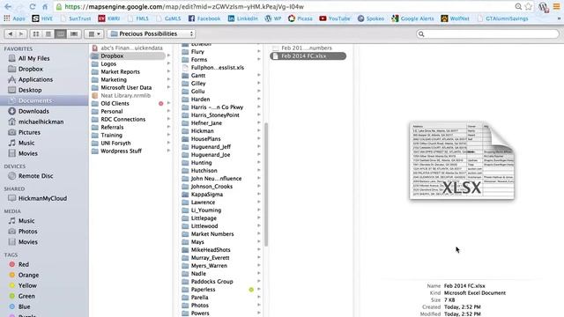The image size is (564, 317).
Task: Expand the Gantt folder arrow
Action: pyautogui.click(x=258, y=75)
